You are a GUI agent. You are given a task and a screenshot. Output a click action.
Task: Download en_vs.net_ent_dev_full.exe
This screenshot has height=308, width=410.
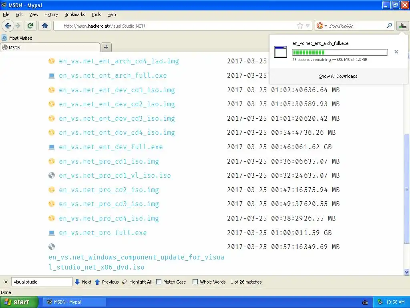click(x=111, y=147)
